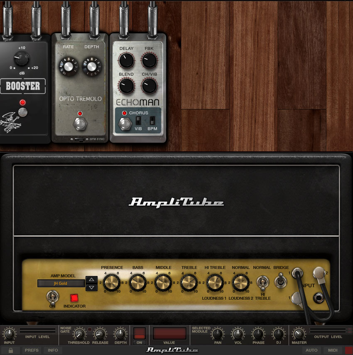Click the AmpliTube logo in bottom bar
The image size is (353, 355).
click(172, 350)
